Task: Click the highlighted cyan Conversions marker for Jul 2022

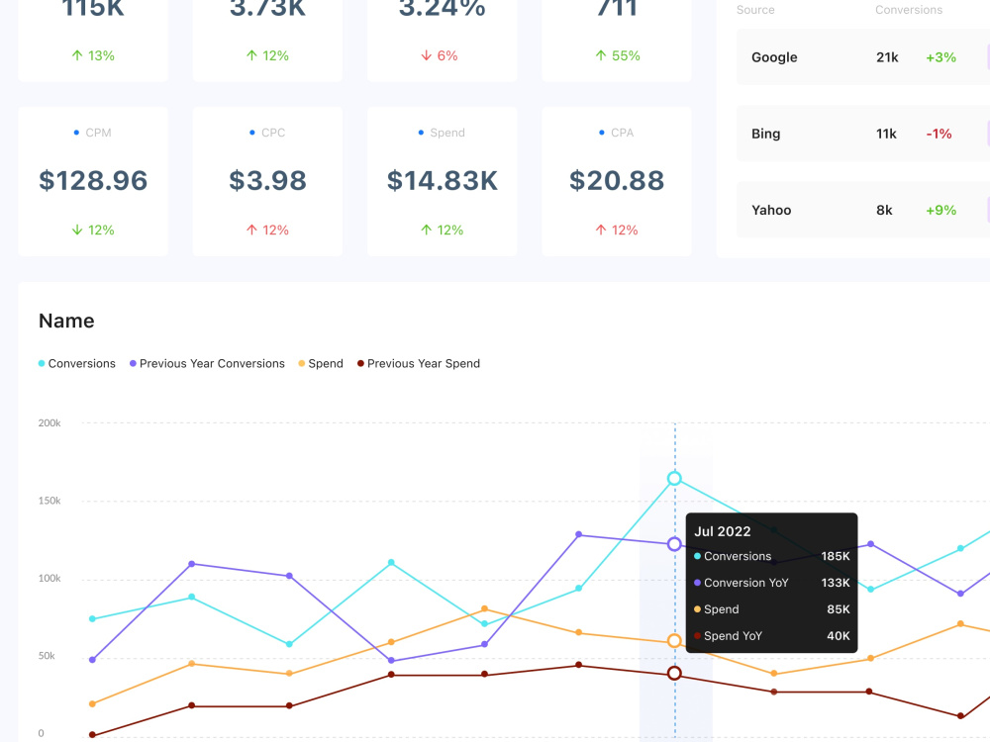Action: coord(674,478)
